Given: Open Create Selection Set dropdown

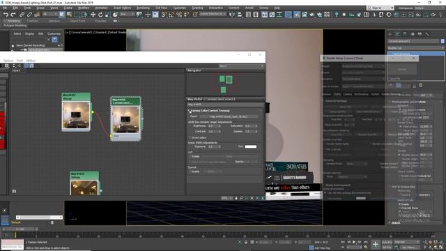Looking at the screenshot, I should (213, 14).
